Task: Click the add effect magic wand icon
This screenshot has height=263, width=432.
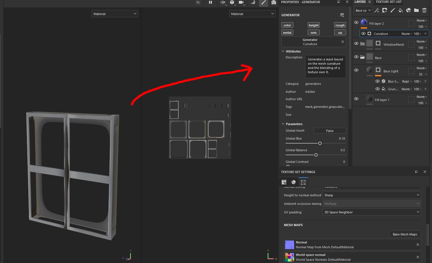Action: click(377, 10)
